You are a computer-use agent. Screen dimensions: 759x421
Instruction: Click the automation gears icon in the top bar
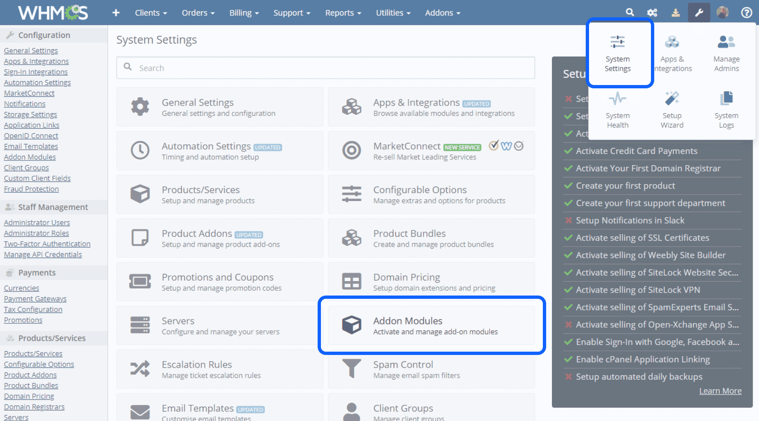pos(652,12)
